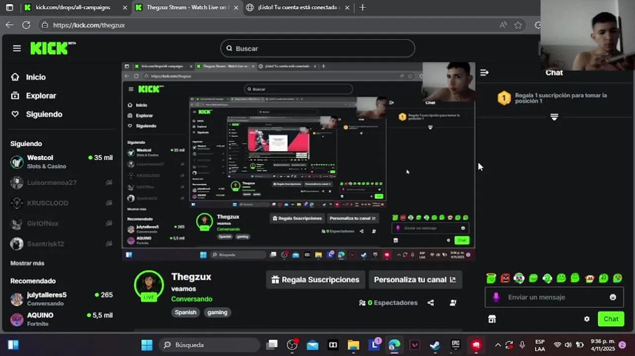Open the hamburger sidebar menu
635x356 pixels.
pos(17,48)
